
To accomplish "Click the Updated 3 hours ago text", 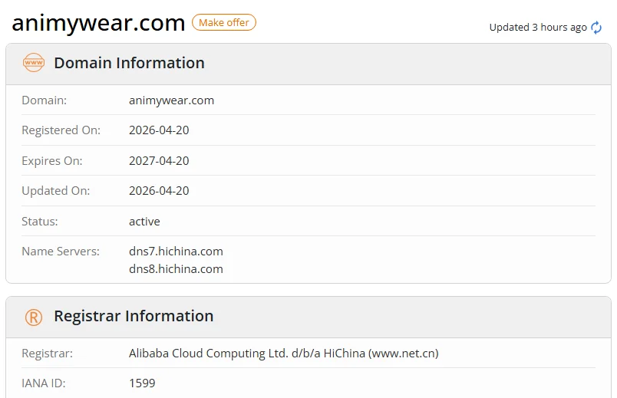I will [538, 28].
